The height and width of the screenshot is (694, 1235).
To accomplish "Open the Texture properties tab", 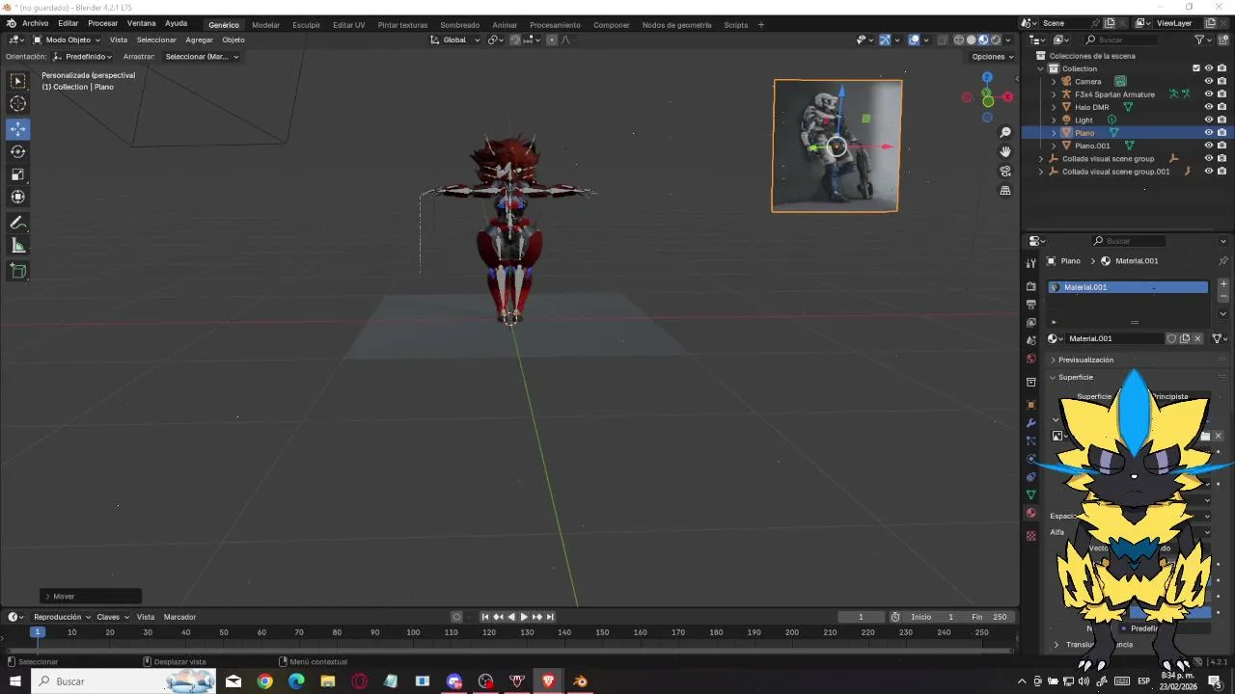I will 1031,535.
